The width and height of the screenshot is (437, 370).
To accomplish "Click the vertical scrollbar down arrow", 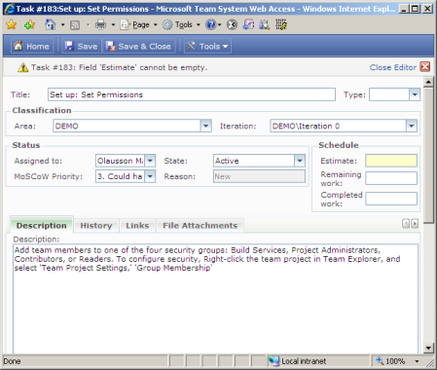I will 428,349.
